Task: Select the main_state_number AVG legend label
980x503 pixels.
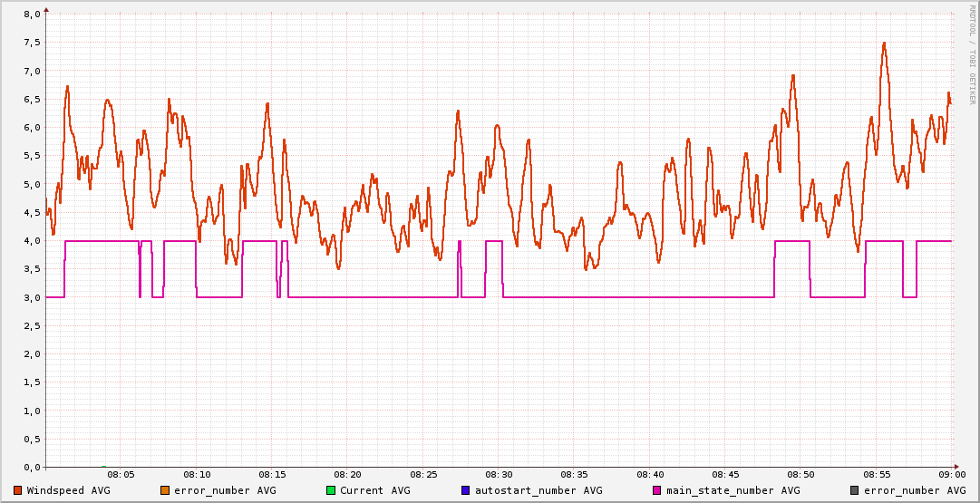Action: 733,490
